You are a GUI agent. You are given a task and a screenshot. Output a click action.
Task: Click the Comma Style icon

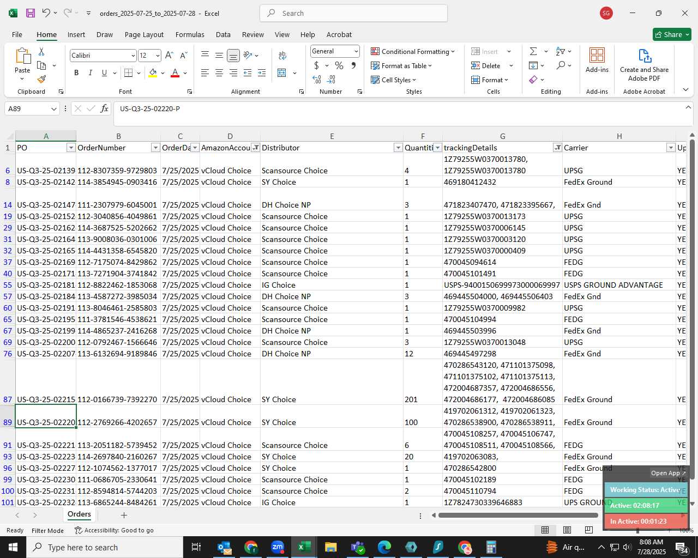click(x=353, y=65)
